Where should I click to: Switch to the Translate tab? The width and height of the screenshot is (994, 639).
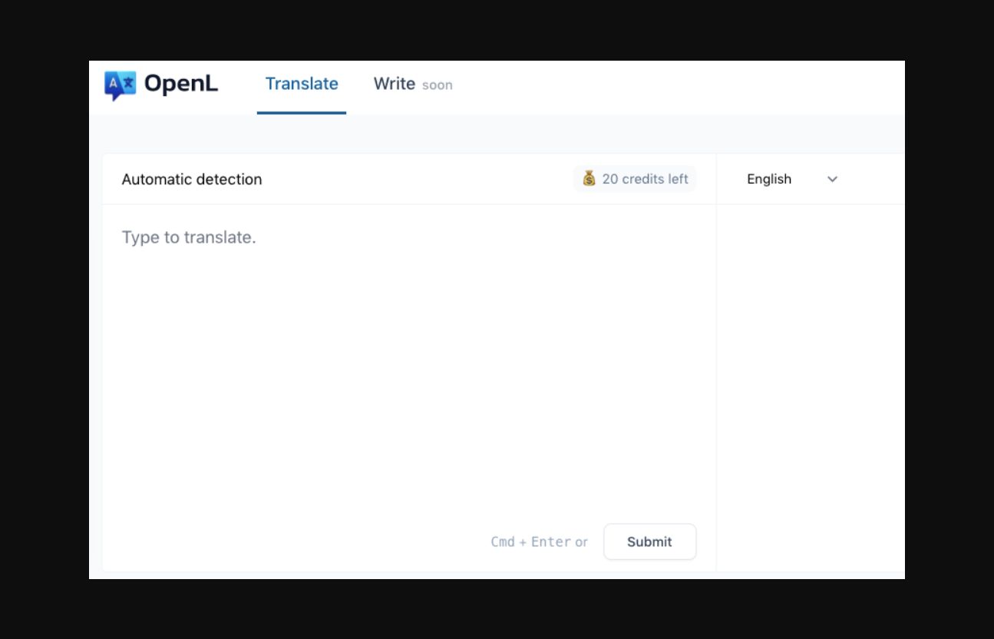click(x=302, y=84)
